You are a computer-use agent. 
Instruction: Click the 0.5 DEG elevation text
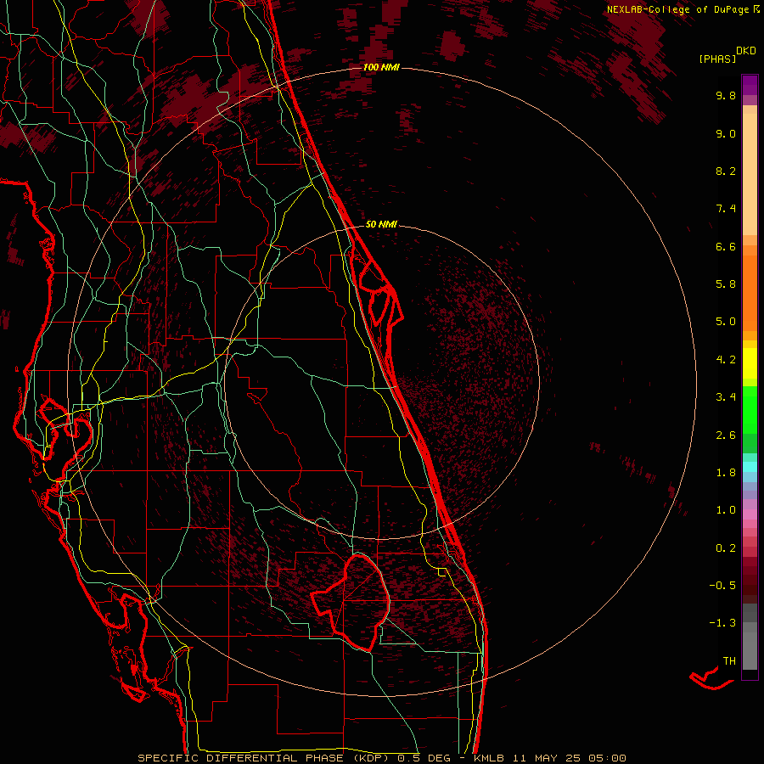click(424, 758)
